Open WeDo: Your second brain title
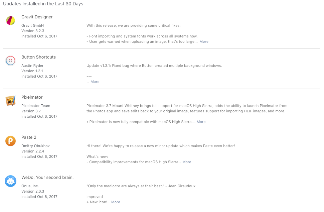The height and width of the screenshot is (212, 324). (47, 178)
